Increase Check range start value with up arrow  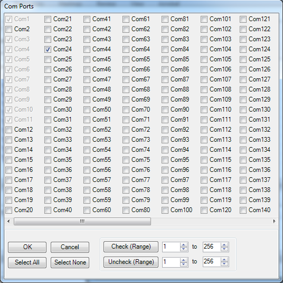(184, 245)
